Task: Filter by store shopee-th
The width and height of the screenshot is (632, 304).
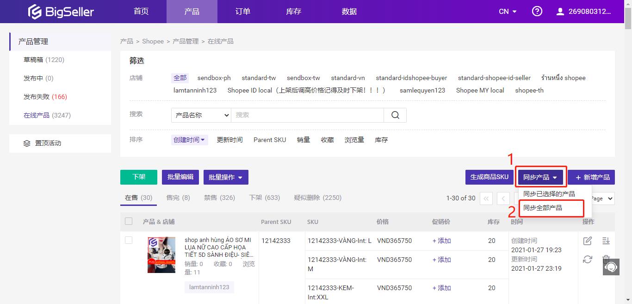Action: coord(529,91)
